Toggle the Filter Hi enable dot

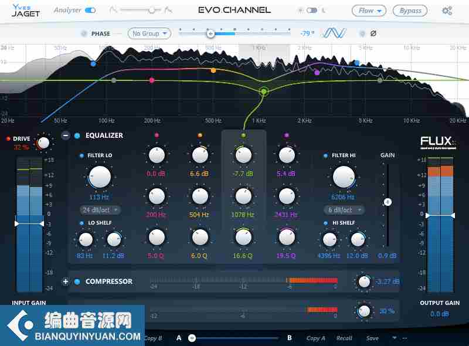coord(326,155)
